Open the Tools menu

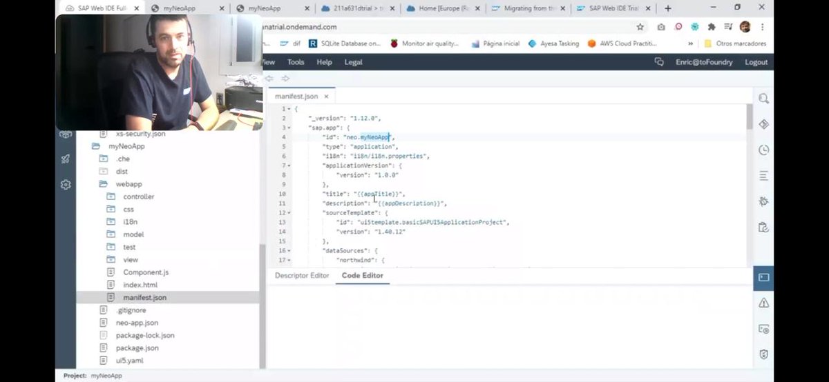[x=296, y=62]
